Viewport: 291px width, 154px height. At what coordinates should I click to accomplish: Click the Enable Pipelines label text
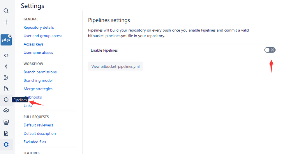104,50
